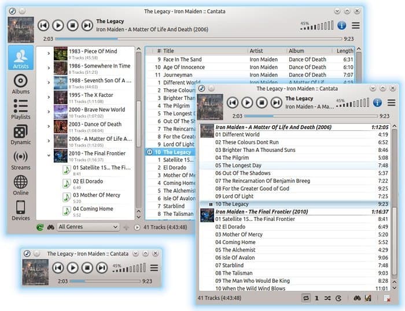
Task: Select Journeyman in the play queue
Action: coord(250,75)
